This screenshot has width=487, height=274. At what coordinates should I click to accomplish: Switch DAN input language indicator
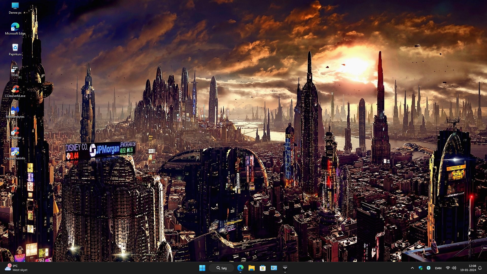tap(438, 268)
